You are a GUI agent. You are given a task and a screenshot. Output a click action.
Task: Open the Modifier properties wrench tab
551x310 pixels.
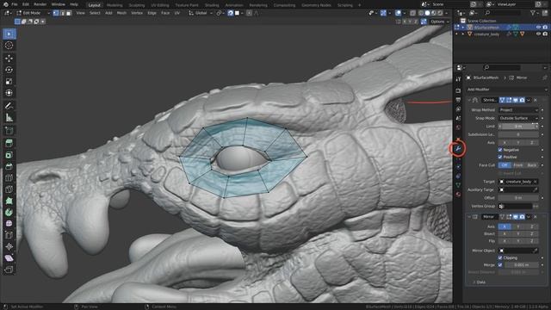[458, 149]
